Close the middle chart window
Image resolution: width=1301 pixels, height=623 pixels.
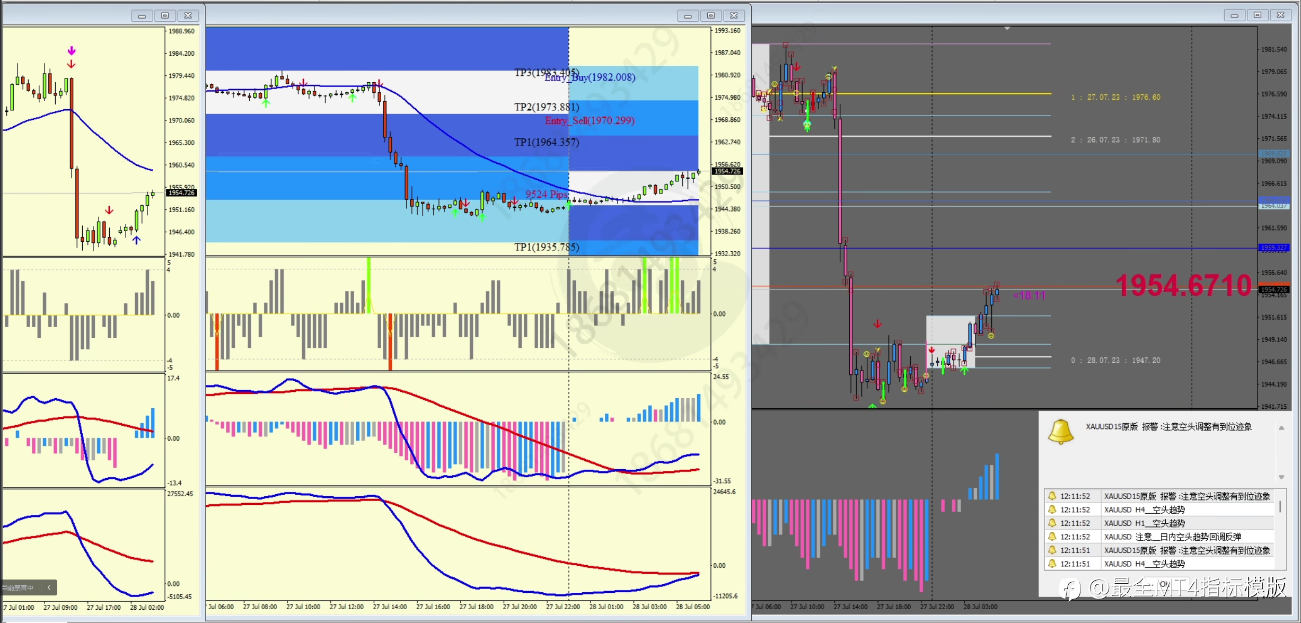[734, 16]
